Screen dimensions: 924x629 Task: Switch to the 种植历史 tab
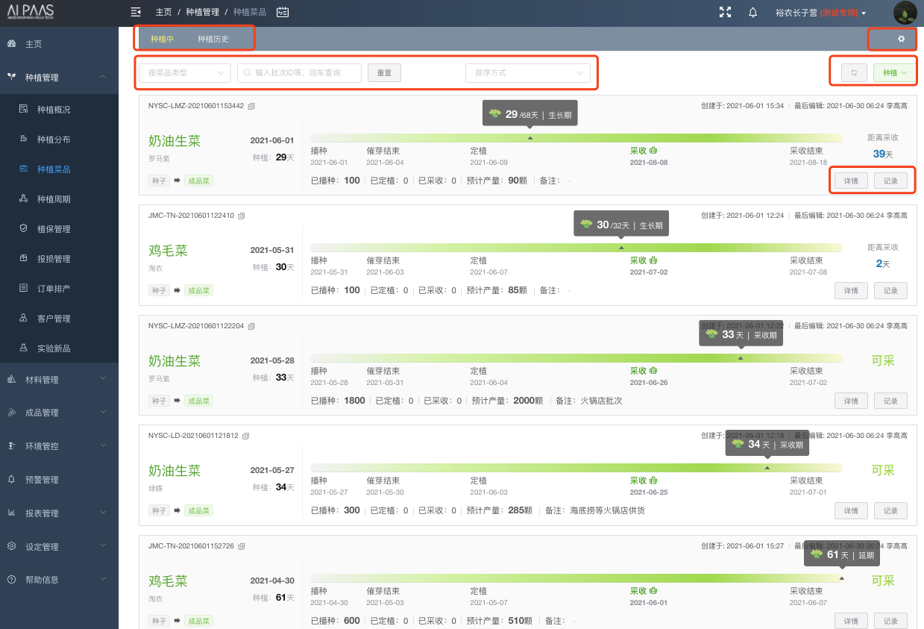(x=213, y=39)
